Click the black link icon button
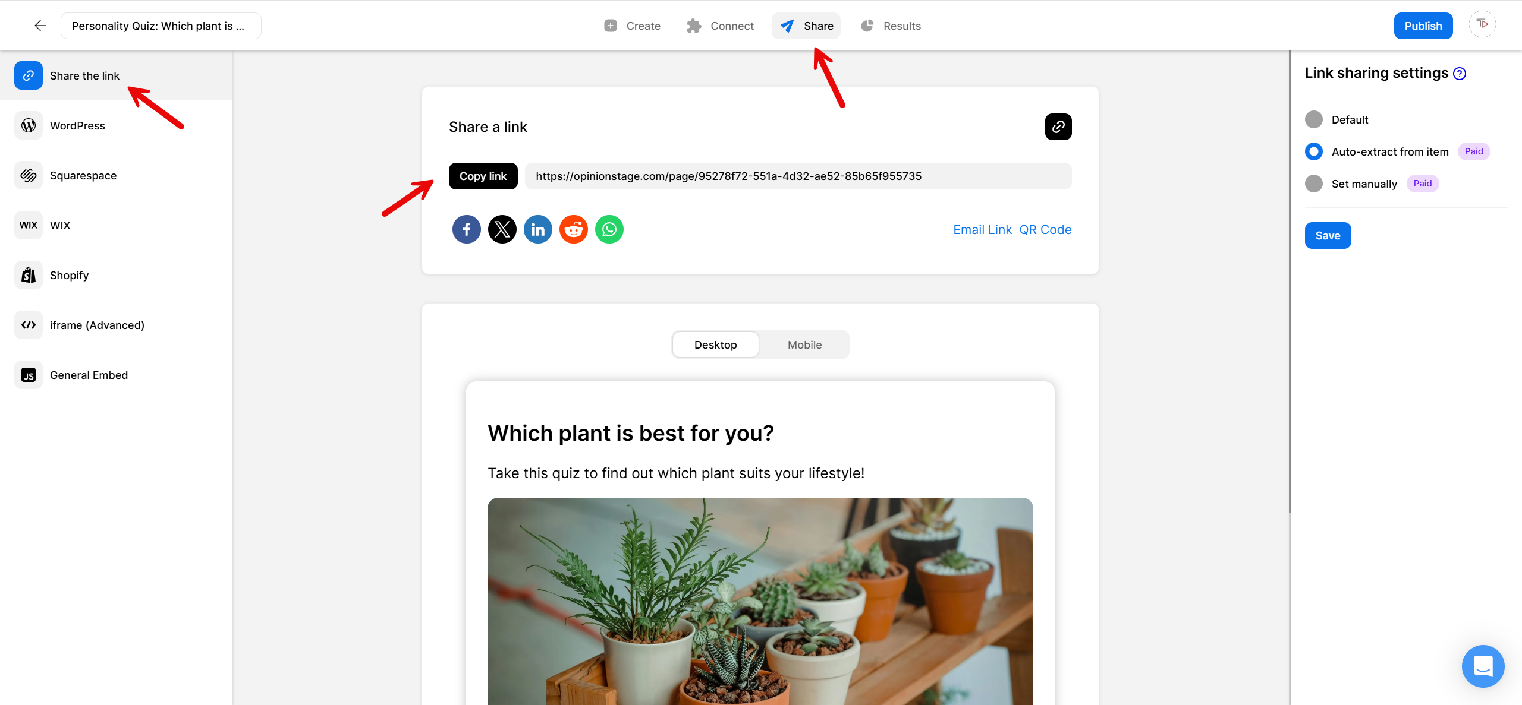The height and width of the screenshot is (705, 1522). click(1058, 127)
